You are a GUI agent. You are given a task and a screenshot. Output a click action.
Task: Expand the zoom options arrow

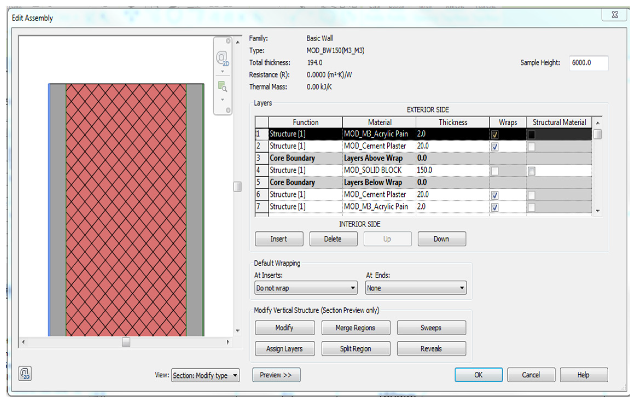[x=222, y=100]
